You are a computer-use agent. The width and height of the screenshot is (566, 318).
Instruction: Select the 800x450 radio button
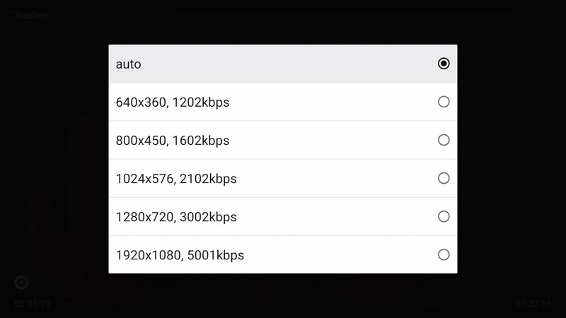pos(444,140)
